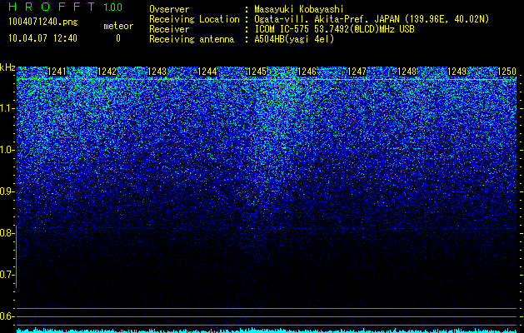Click time marker 1246
The width and height of the screenshot is (524, 333).
[x=307, y=72]
